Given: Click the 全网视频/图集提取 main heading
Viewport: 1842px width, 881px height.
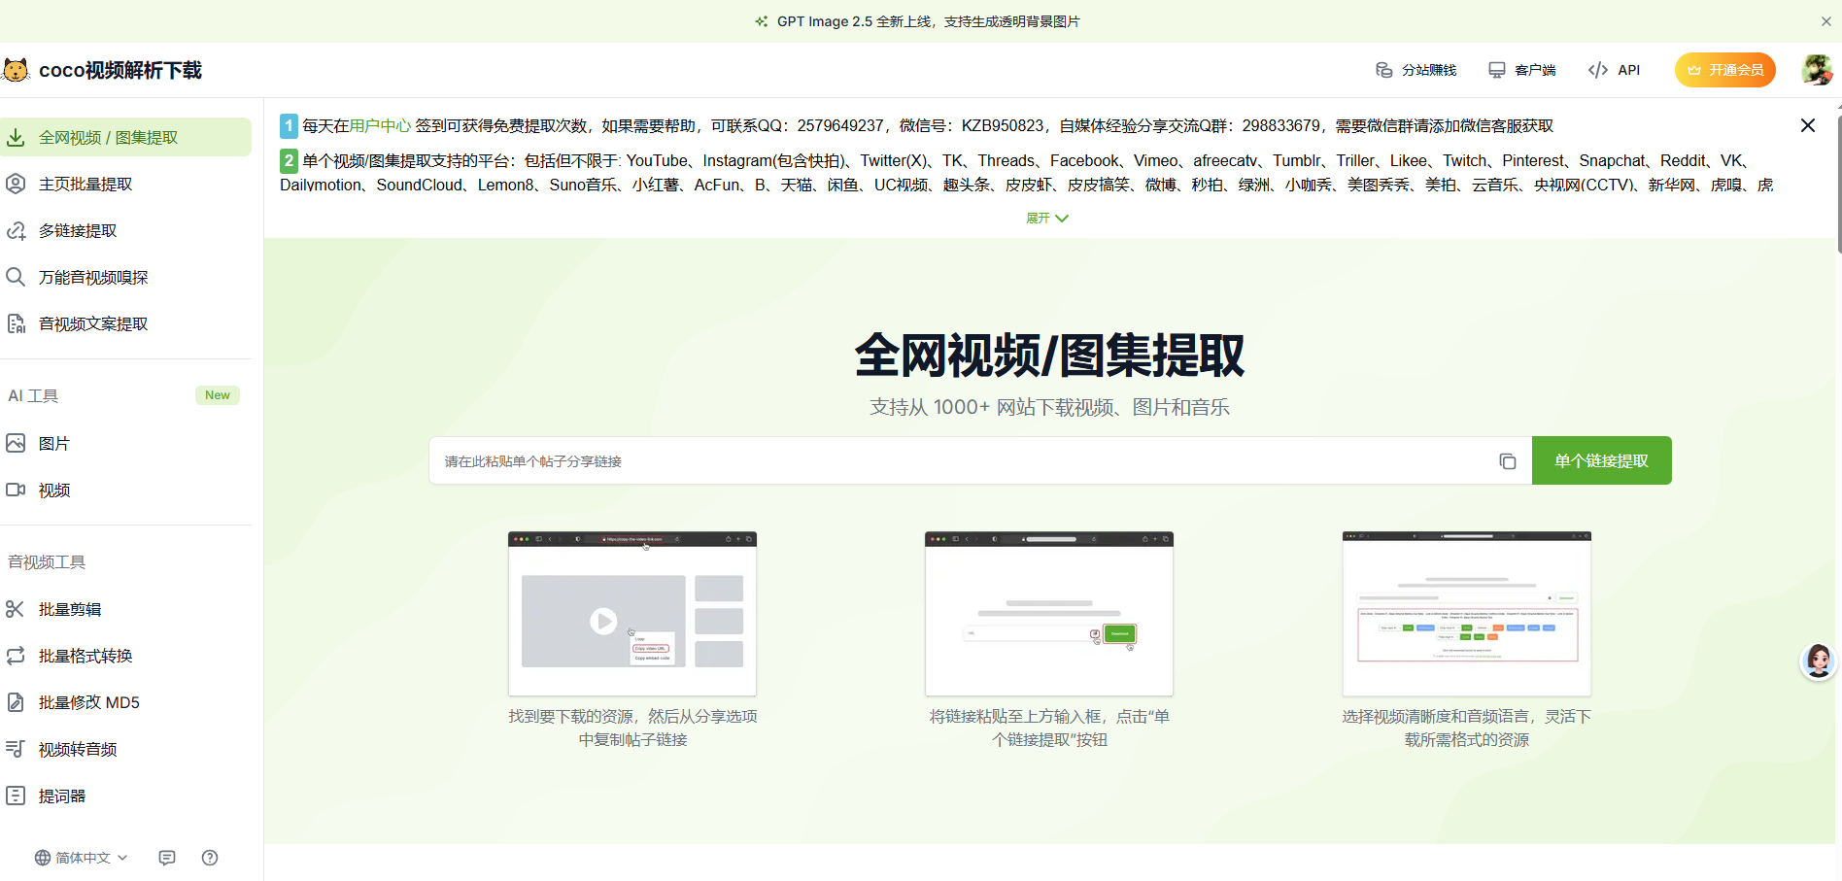Looking at the screenshot, I should click(1049, 356).
